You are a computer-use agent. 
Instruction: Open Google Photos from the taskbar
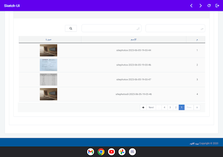(x=122, y=152)
